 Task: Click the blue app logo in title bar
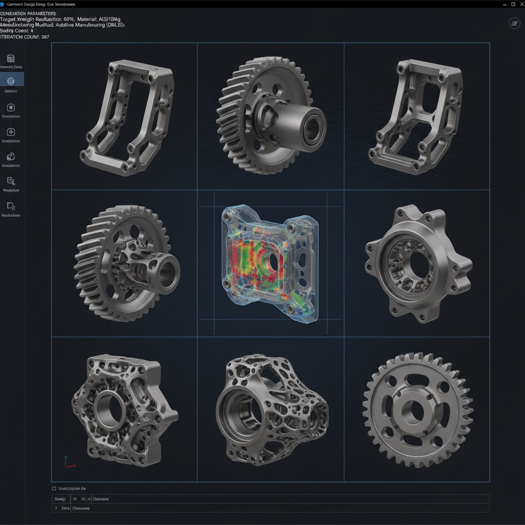tap(2, 4)
